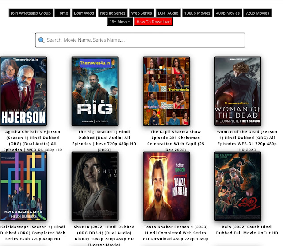Screen dimensions: 283x246
Task: Click Kala (2022) South Hindi Dubbed title
Action: point(247,230)
